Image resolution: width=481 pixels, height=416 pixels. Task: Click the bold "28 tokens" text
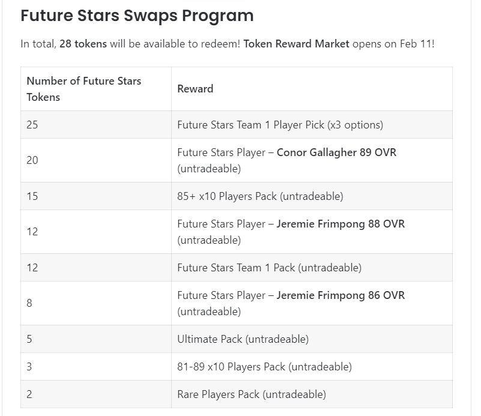pyautogui.click(x=83, y=44)
